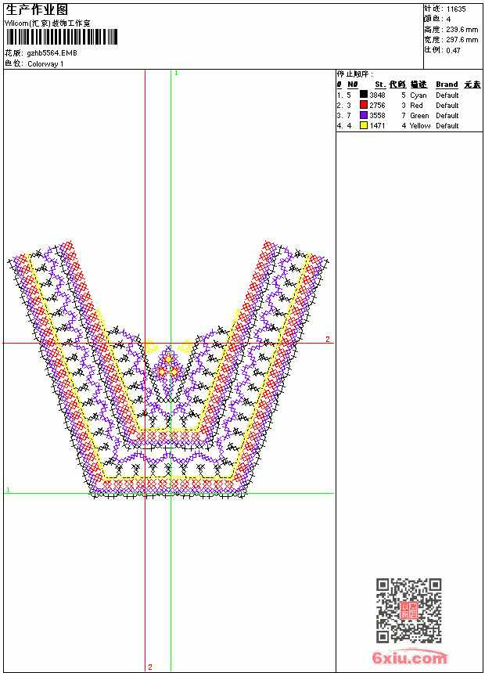Select the width value '297.6 mm'
485x673 pixels.
(462, 40)
